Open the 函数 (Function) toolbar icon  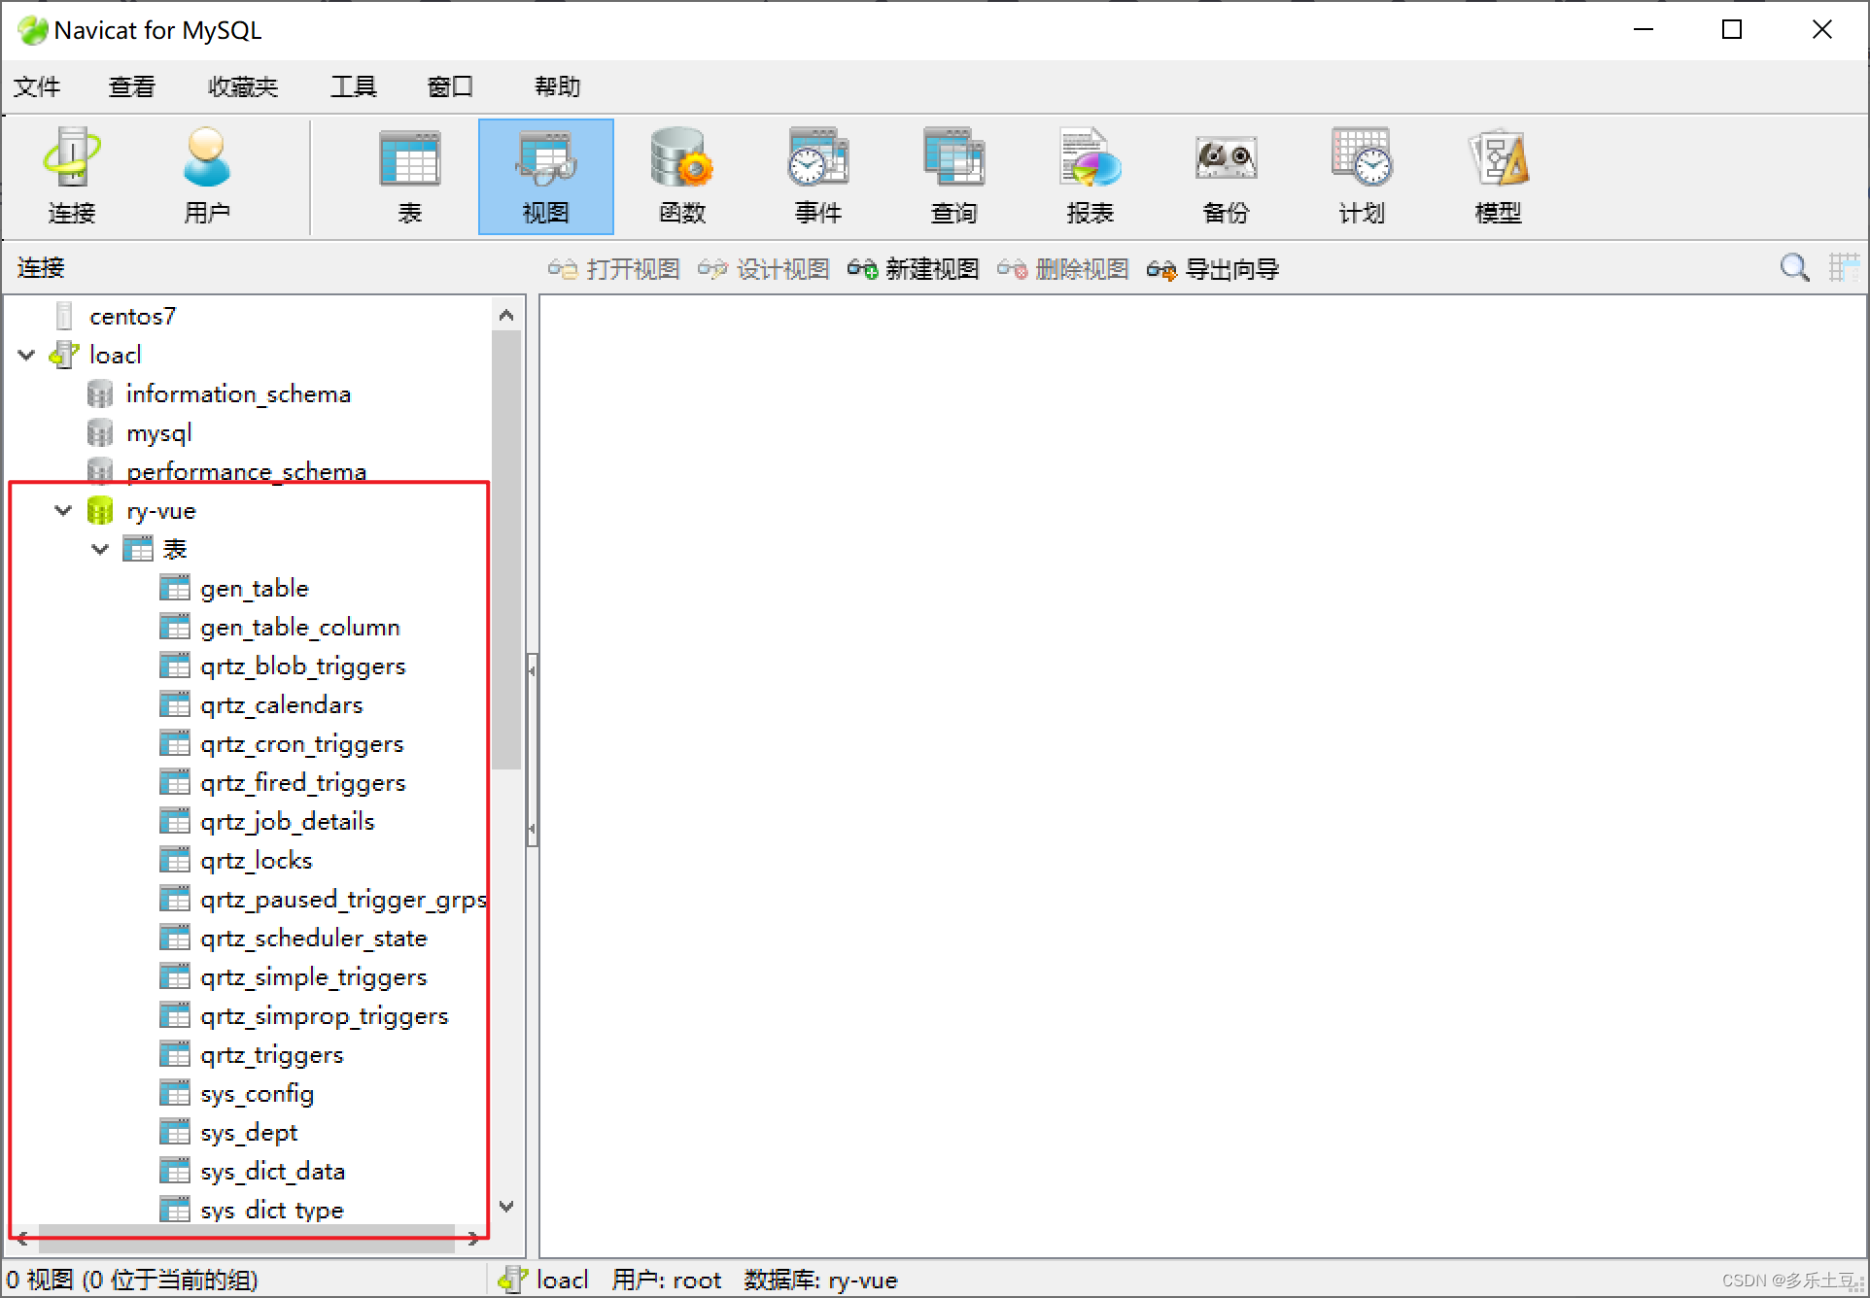click(681, 177)
